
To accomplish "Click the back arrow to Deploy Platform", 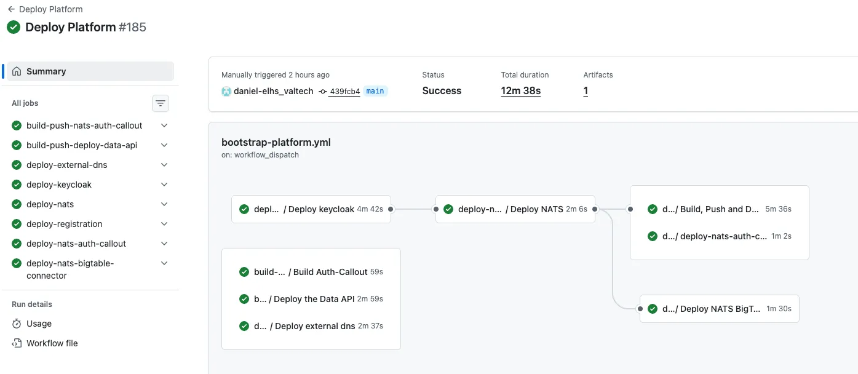I will (11, 9).
